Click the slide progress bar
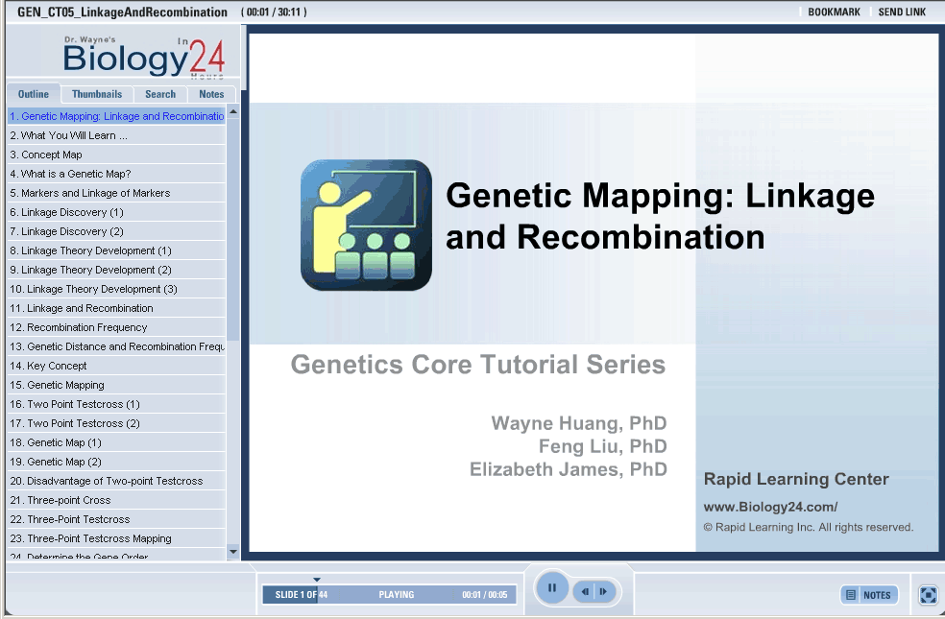The image size is (945, 619). click(x=389, y=595)
